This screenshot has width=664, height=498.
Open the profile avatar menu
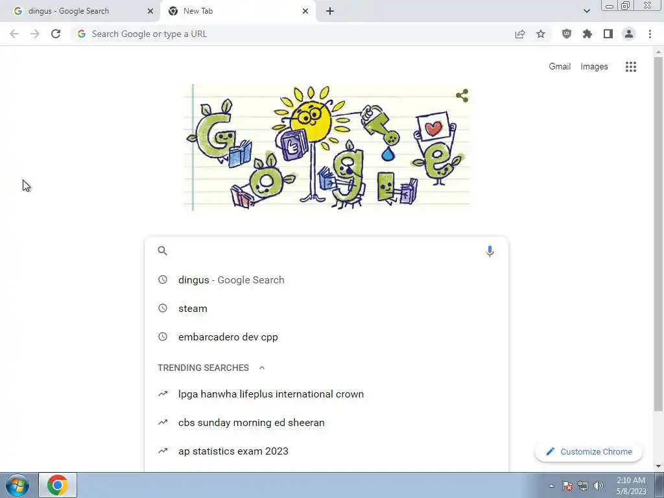pyautogui.click(x=629, y=34)
